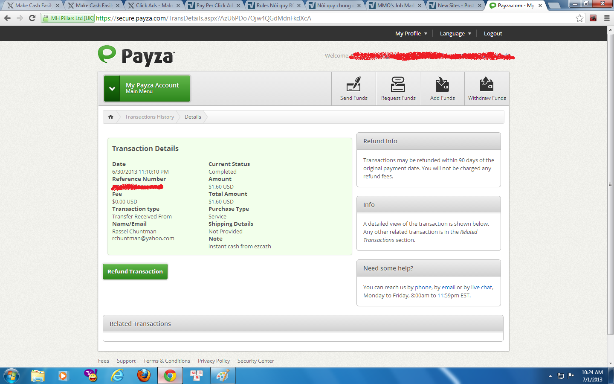This screenshot has width=614, height=384.
Task: Open Yahoo Messenger from the taskbar
Action: coord(90,375)
